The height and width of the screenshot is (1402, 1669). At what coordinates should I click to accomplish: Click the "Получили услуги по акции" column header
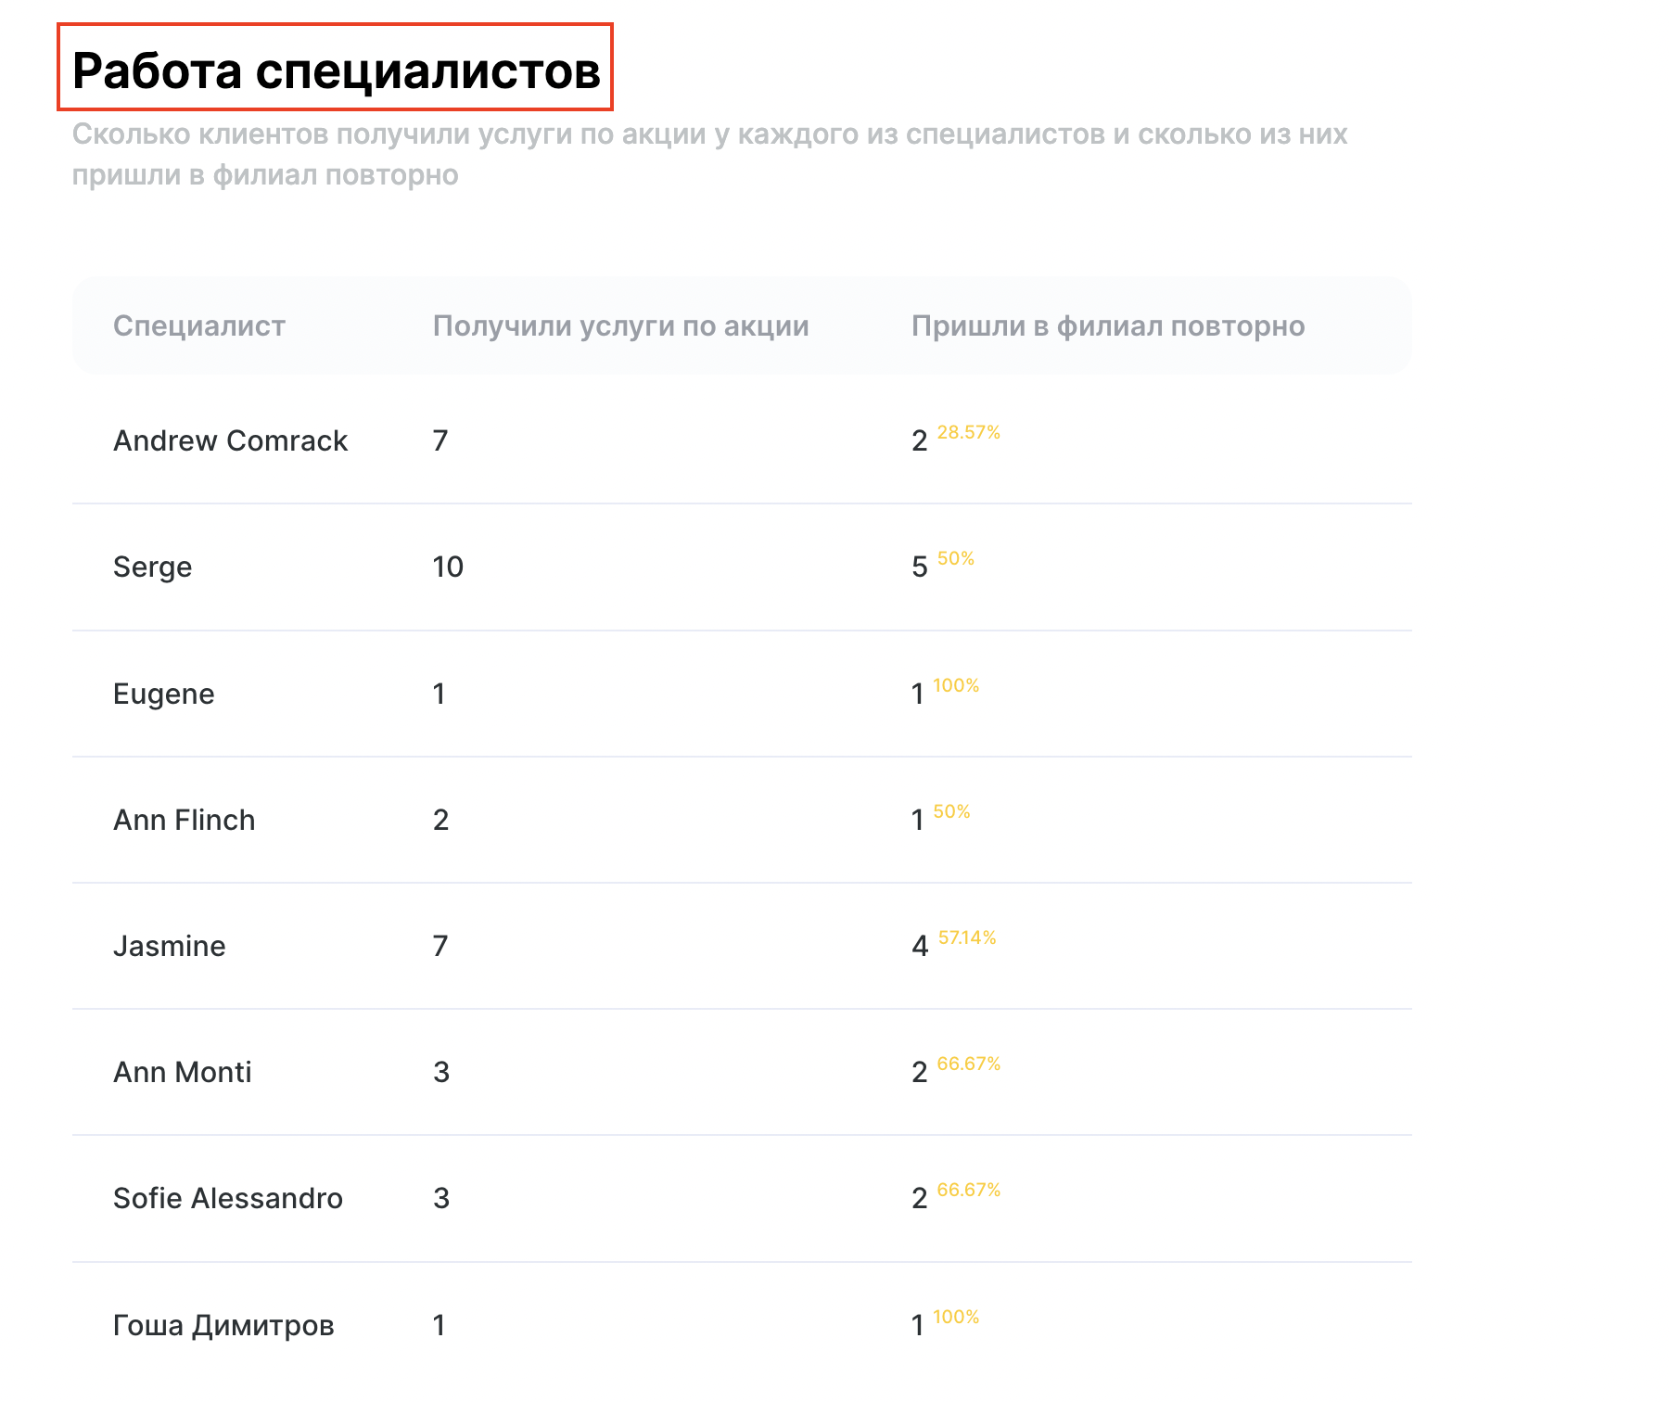620,326
